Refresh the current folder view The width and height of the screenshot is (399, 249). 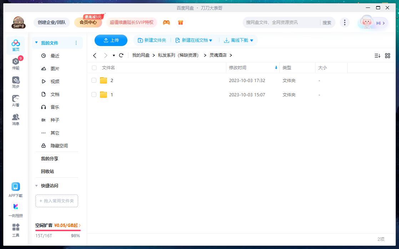(121, 55)
